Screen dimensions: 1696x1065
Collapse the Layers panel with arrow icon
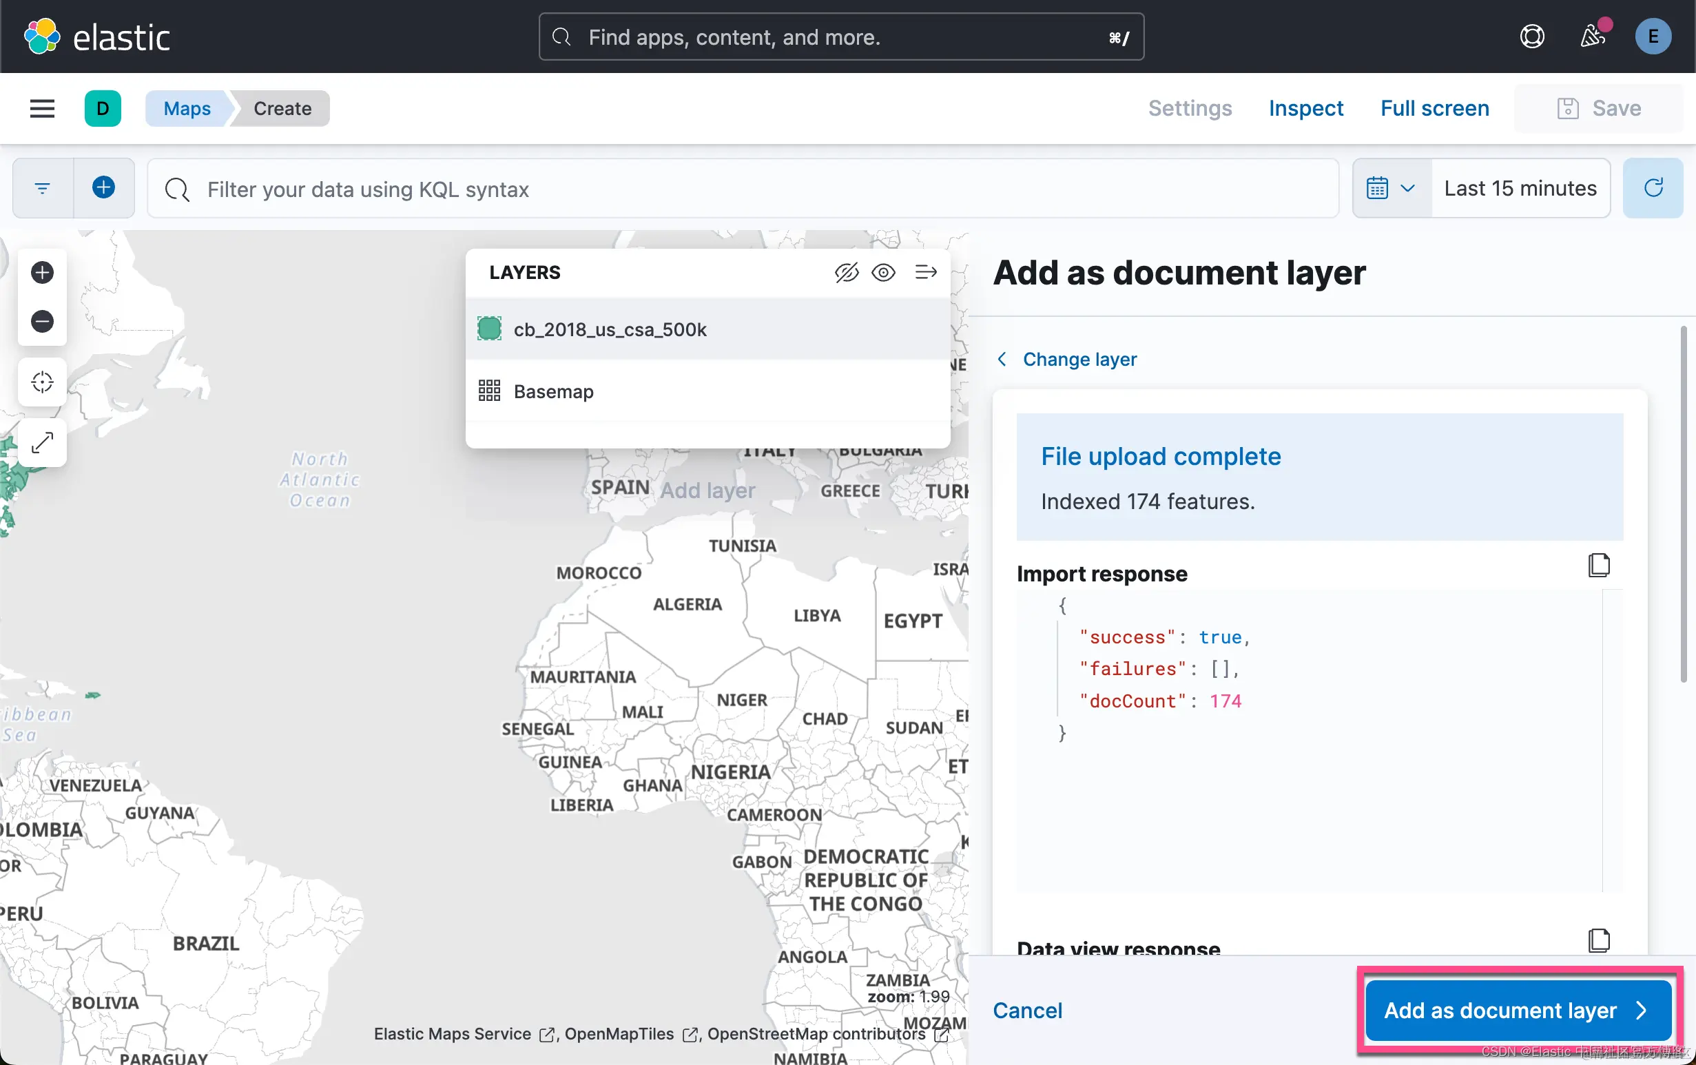[x=925, y=273]
